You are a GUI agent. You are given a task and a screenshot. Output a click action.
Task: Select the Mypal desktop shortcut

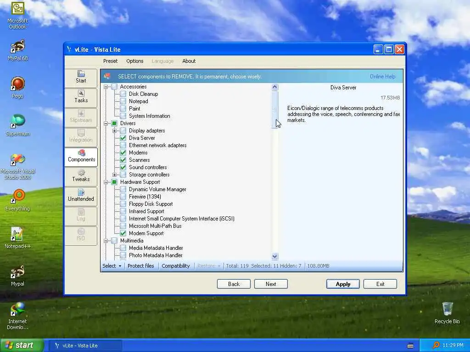click(x=17, y=275)
